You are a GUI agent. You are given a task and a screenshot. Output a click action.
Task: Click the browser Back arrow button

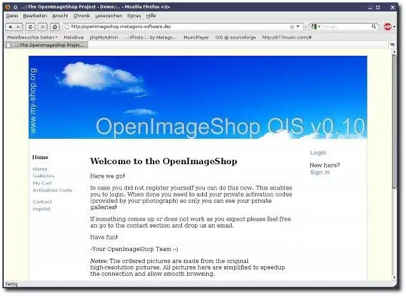coord(10,27)
